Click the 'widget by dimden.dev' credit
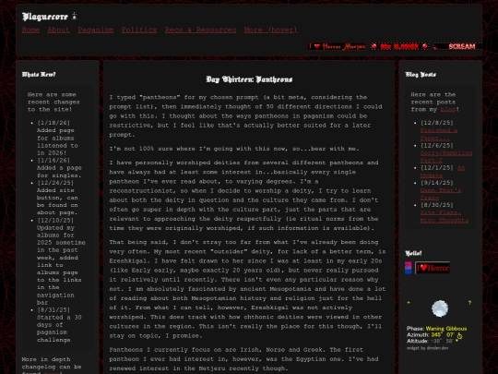The height and width of the screenshot is (374, 498). coord(427,348)
